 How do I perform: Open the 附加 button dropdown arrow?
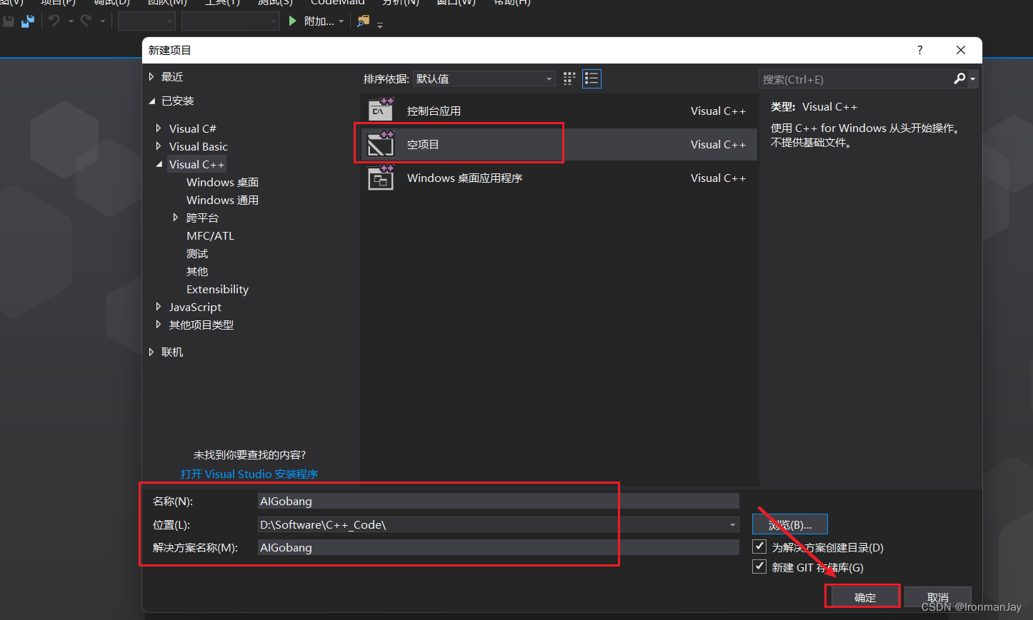point(341,21)
